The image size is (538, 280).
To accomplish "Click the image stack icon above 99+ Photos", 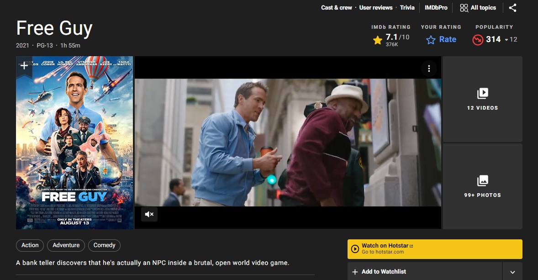I will pyautogui.click(x=482, y=180).
